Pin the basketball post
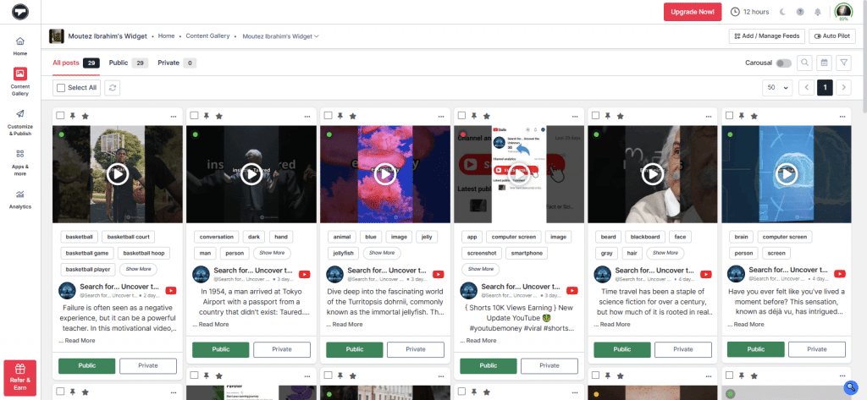Screen dimensions: 867x400 click(73, 116)
